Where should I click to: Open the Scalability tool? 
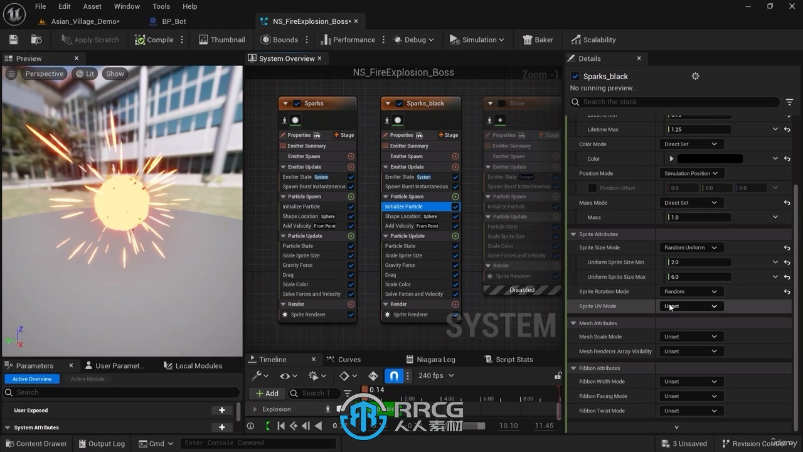click(593, 40)
